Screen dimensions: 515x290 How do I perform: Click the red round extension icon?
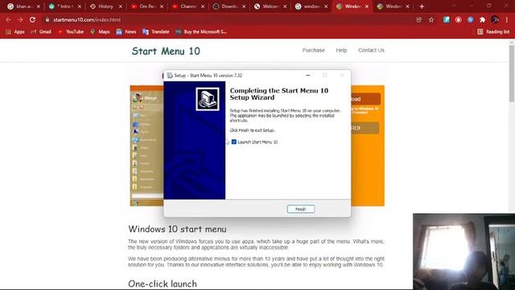[458, 19]
